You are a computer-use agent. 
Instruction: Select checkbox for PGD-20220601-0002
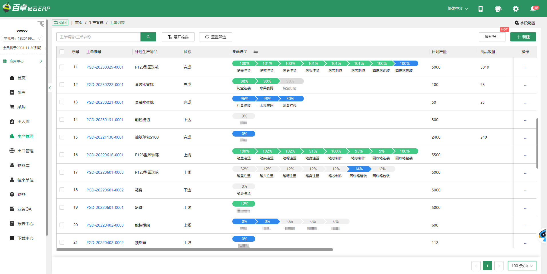coord(62,190)
